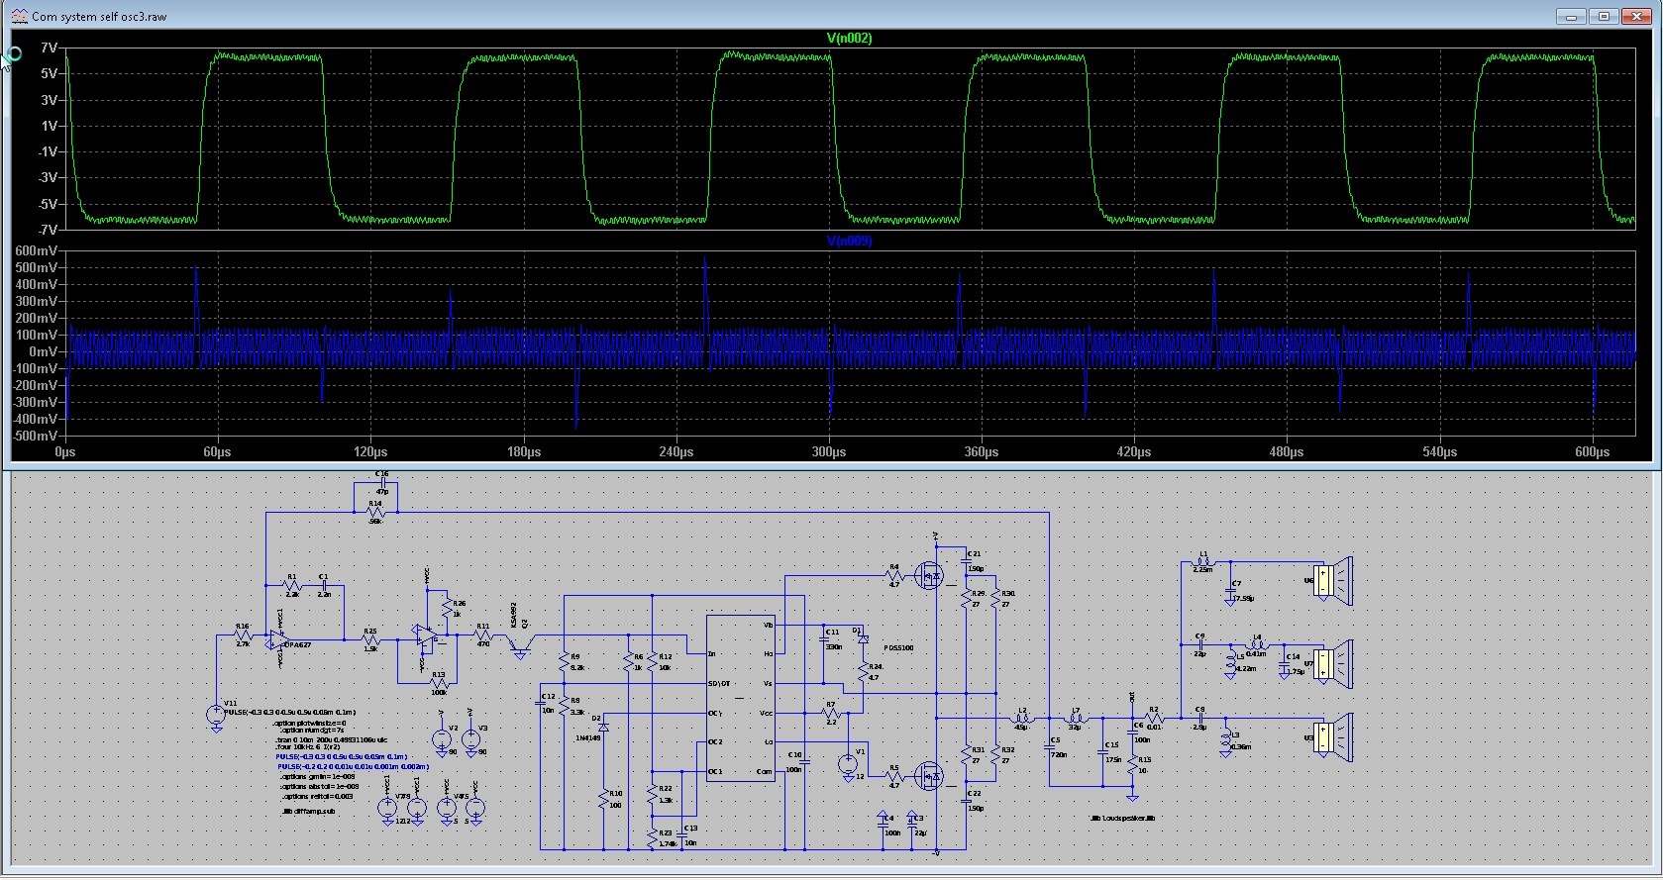The width and height of the screenshot is (1663, 880).
Task: Select the V11 pulse voltage source
Action: 216,715
